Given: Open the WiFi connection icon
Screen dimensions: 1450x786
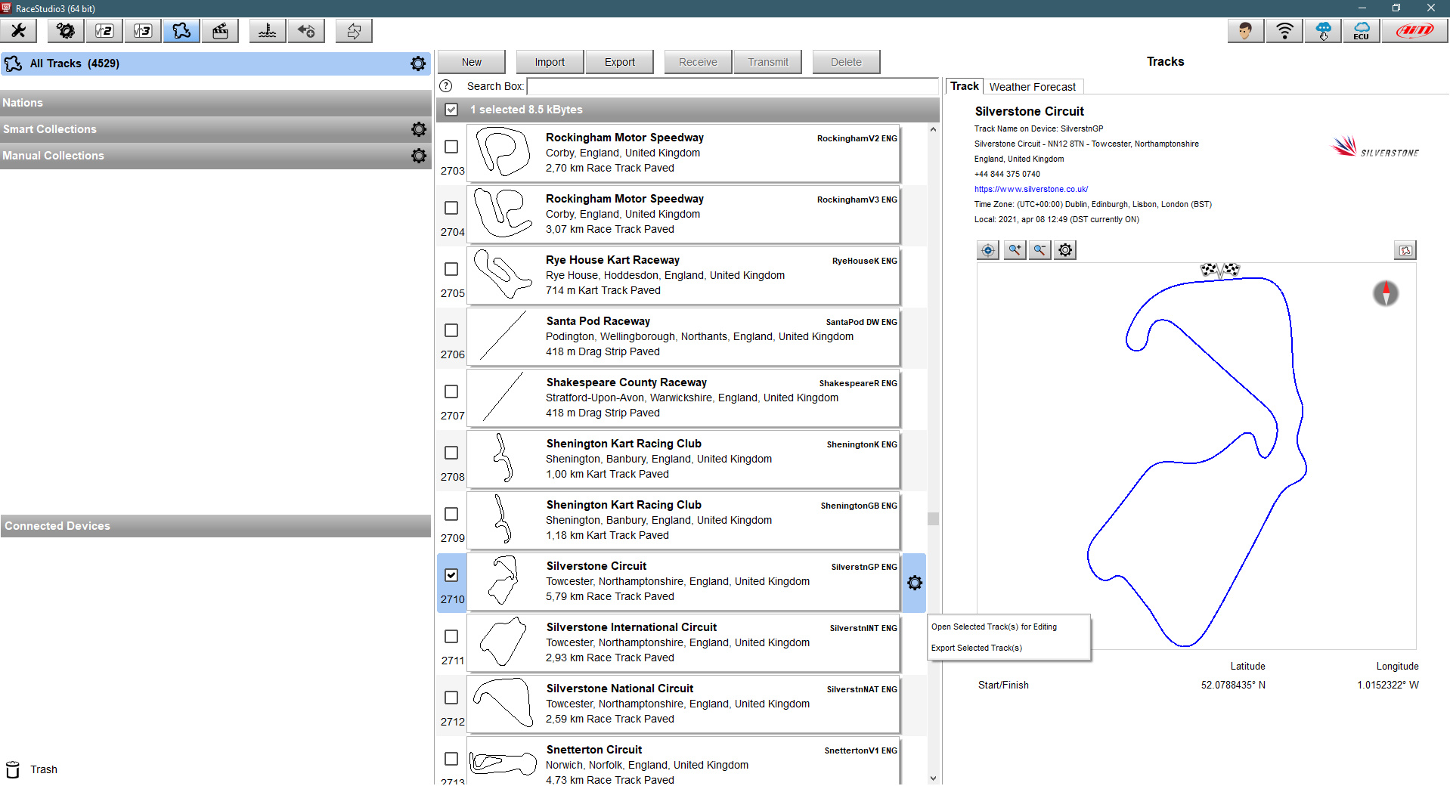Looking at the screenshot, I should [x=1284, y=31].
